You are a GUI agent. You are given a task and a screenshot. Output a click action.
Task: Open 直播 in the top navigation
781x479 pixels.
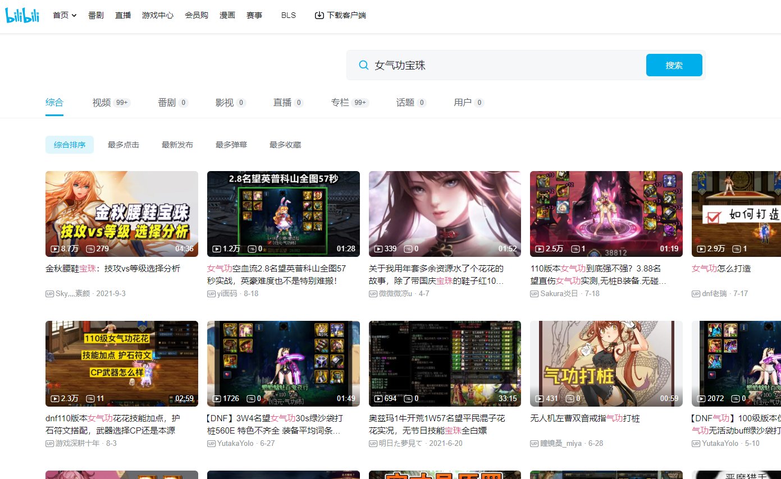(123, 15)
